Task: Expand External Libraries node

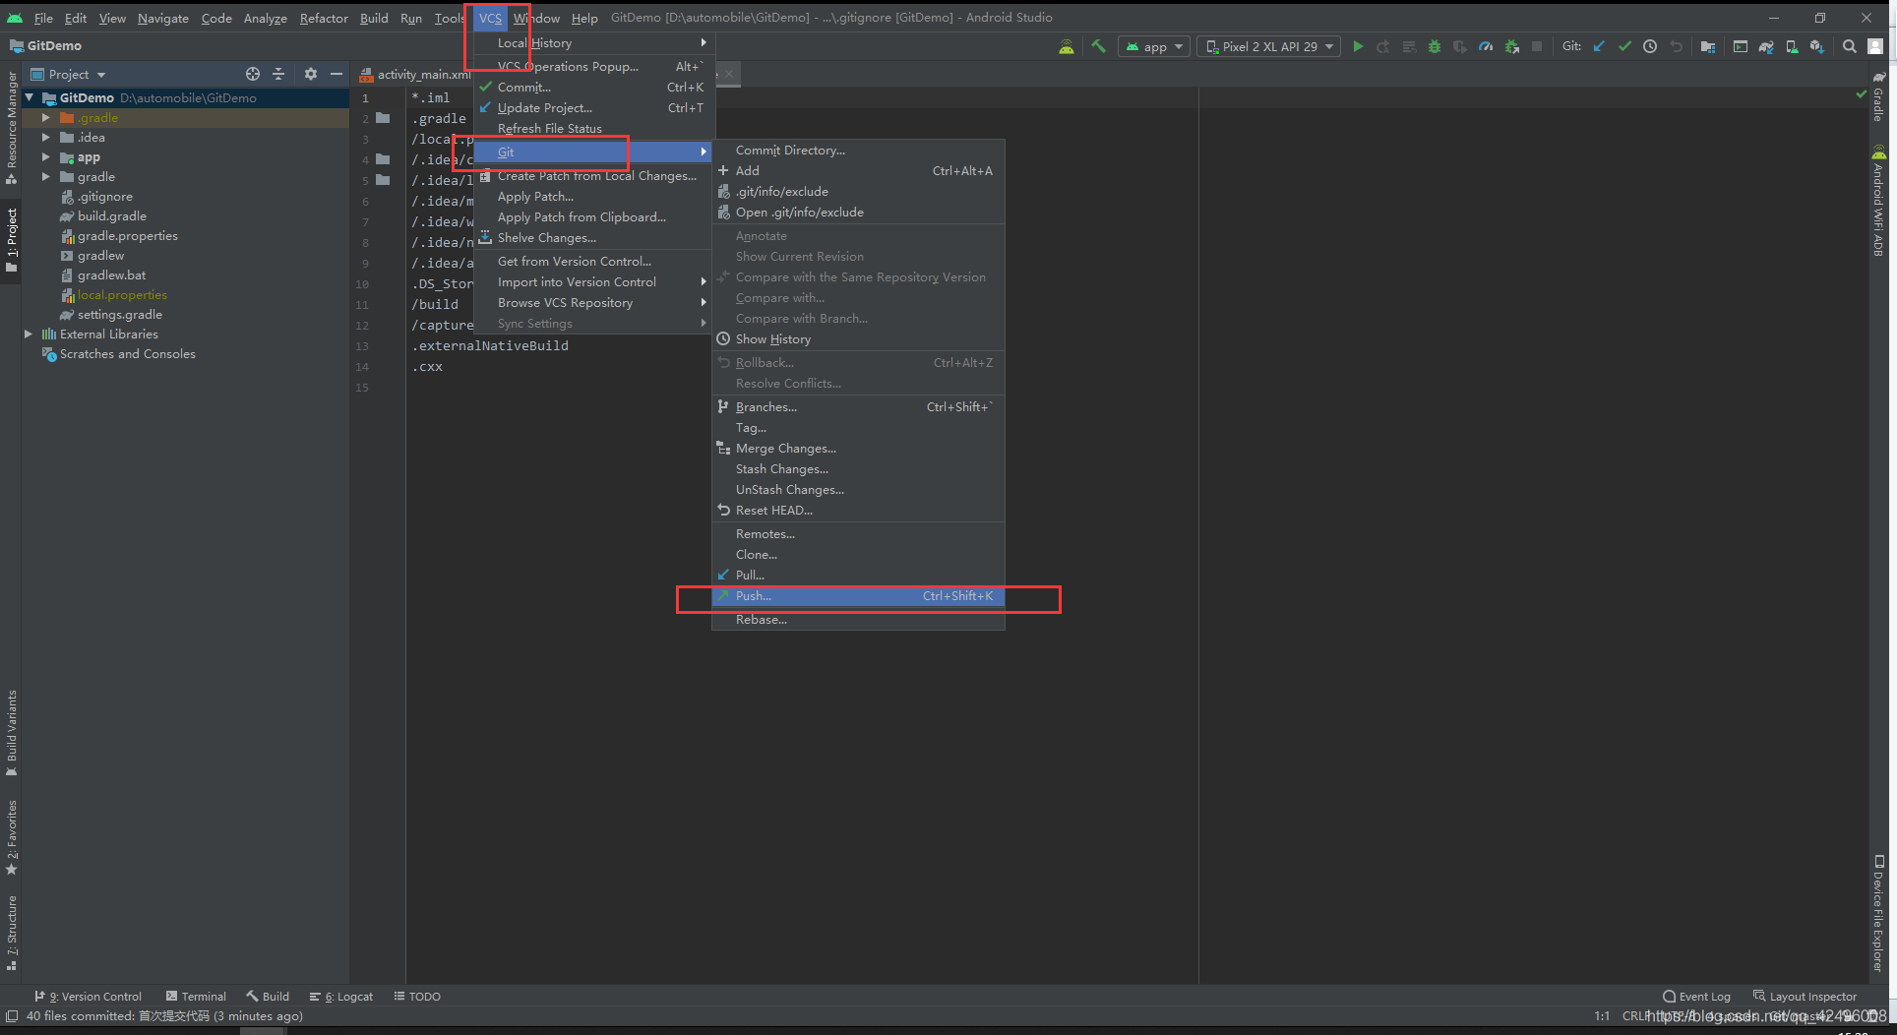Action: point(29,335)
